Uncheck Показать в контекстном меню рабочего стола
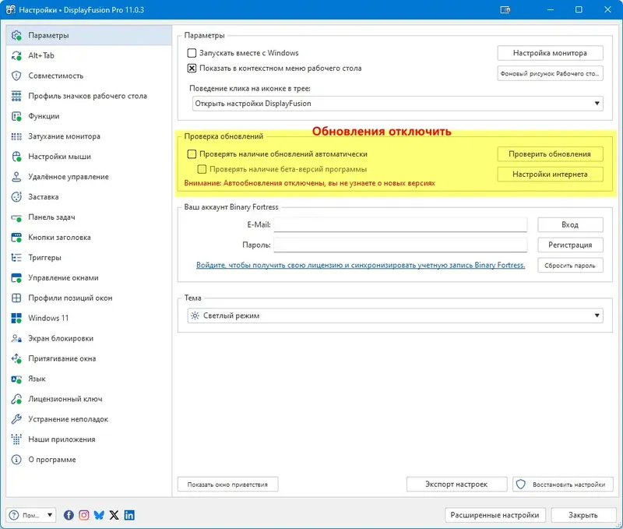 point(192,67)
